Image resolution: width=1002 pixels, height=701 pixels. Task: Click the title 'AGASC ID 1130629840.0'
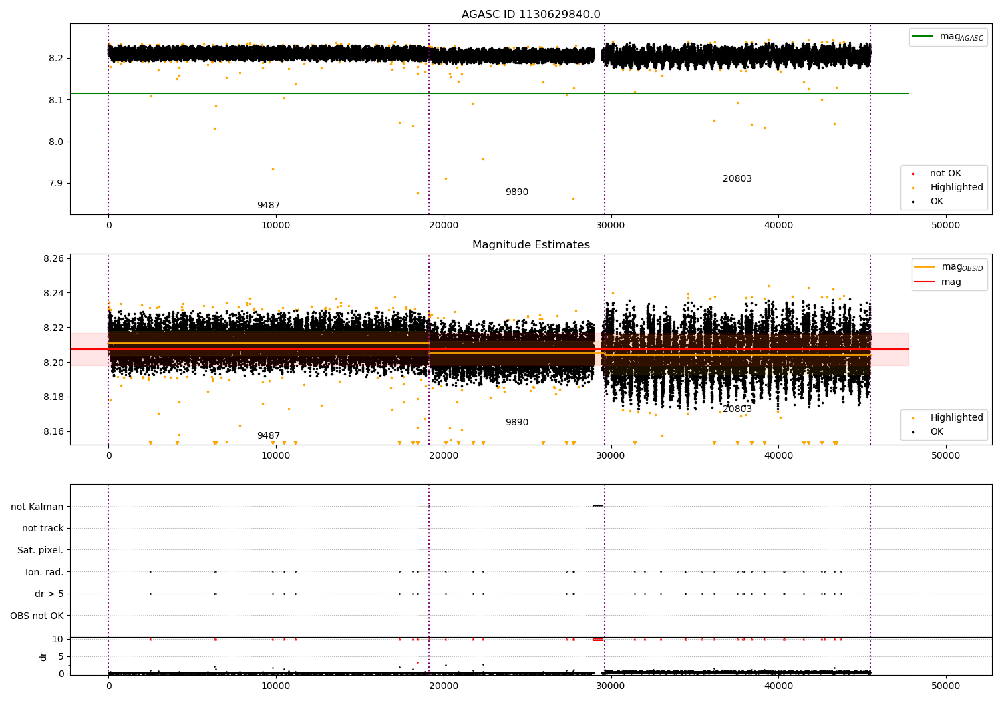(530, 15)
